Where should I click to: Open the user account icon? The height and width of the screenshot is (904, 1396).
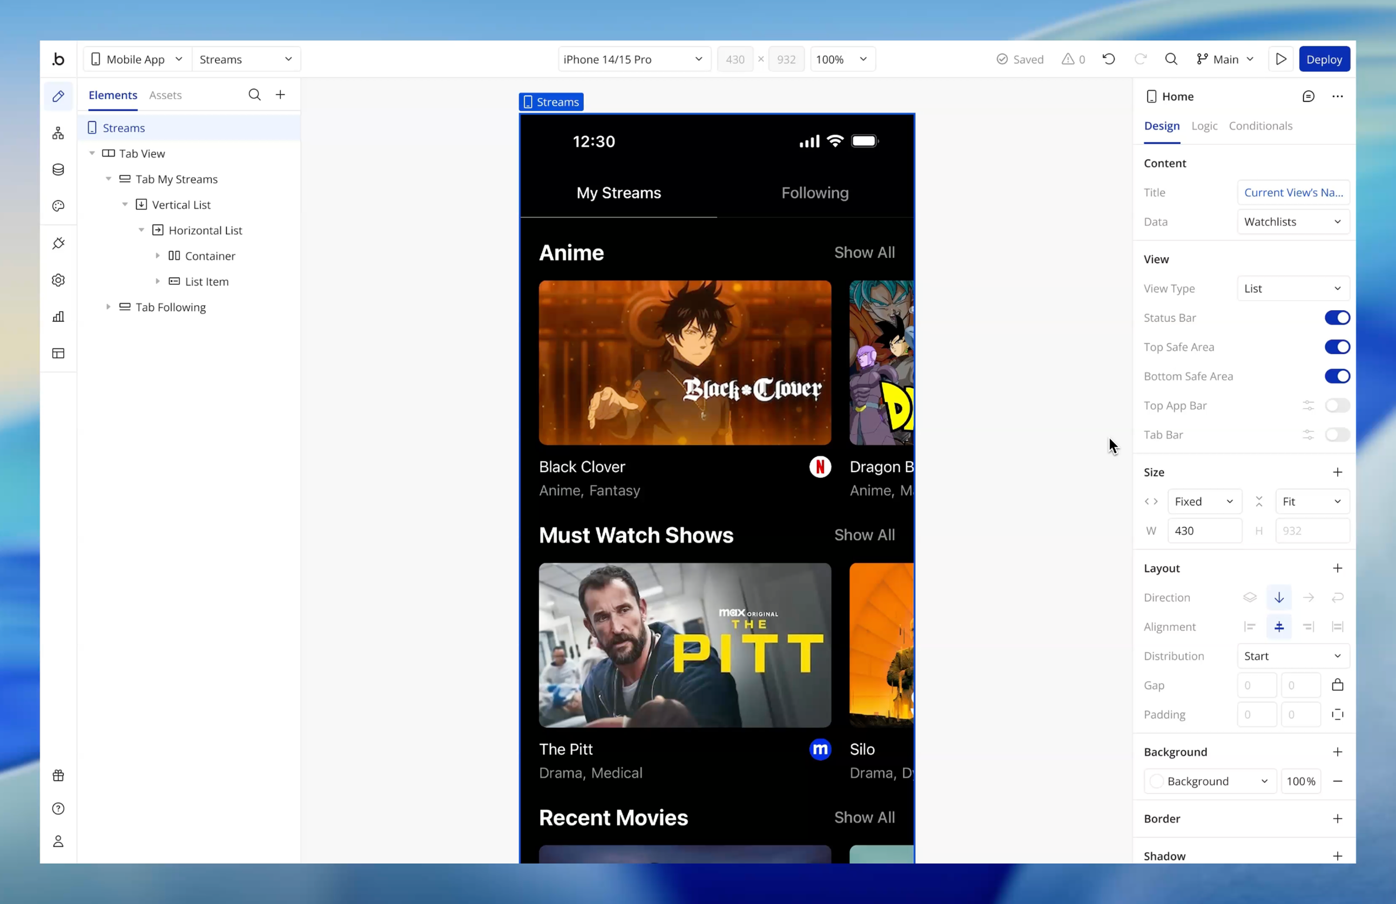click(x=58, y=841)
